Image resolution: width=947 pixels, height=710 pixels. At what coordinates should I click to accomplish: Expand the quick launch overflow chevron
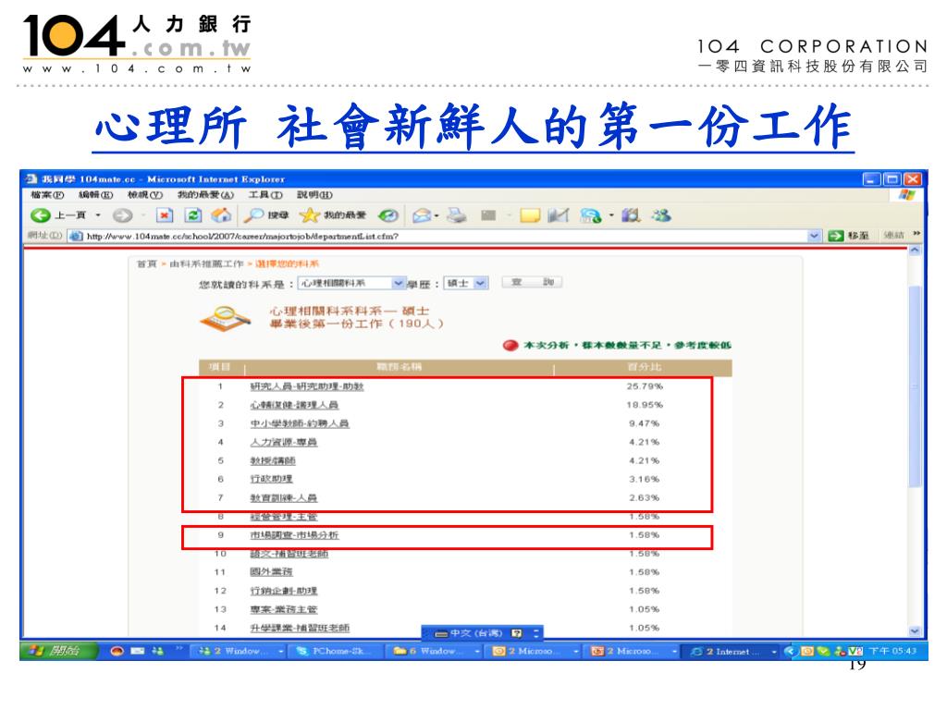[x=178, y=648]
